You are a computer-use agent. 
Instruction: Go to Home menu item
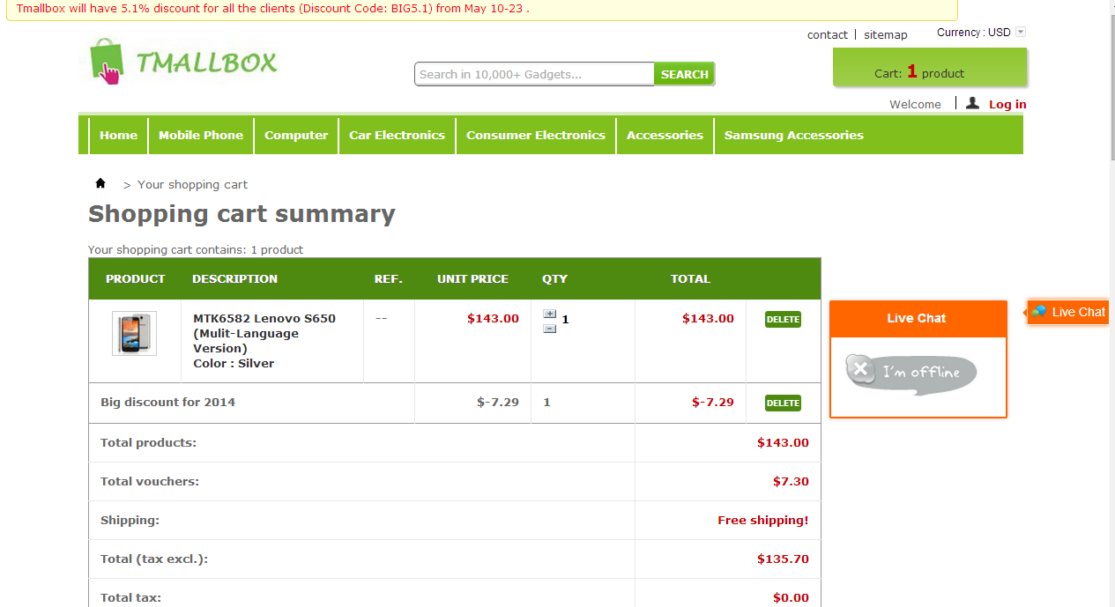tap(118, 135)
